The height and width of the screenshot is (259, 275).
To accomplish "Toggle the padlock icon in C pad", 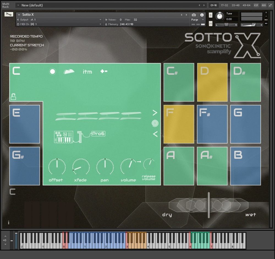I will [x=13, y=97].
